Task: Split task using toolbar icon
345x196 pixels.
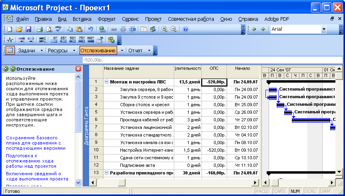Action: click(132, 29)
